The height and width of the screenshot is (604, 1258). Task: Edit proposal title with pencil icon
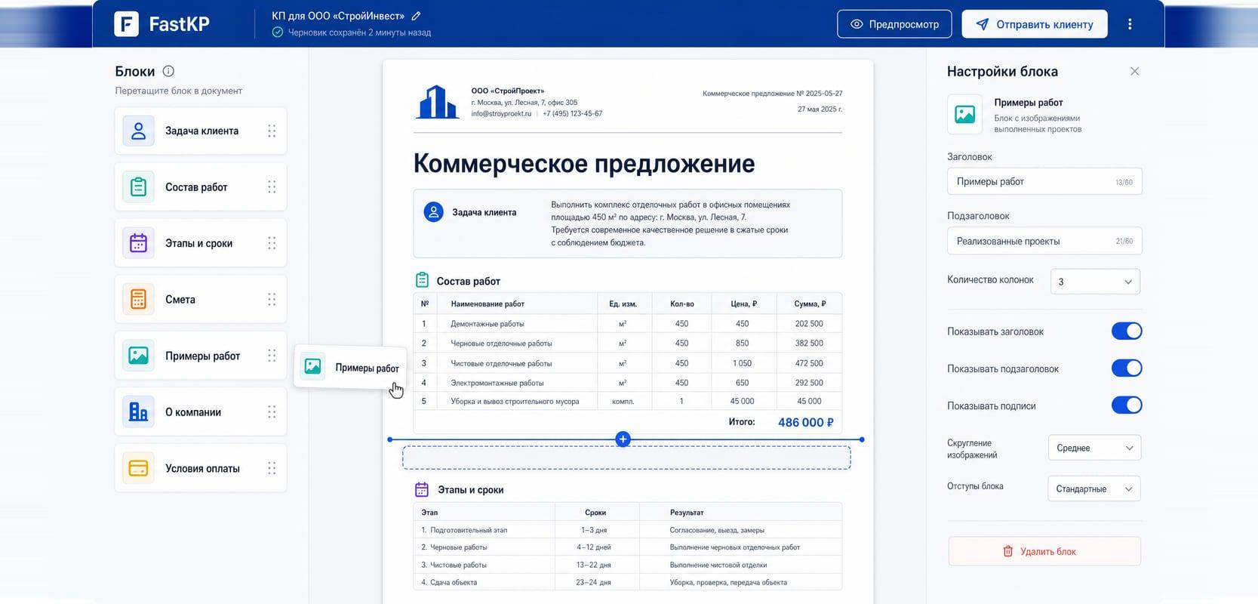click(x=416, y=16)
